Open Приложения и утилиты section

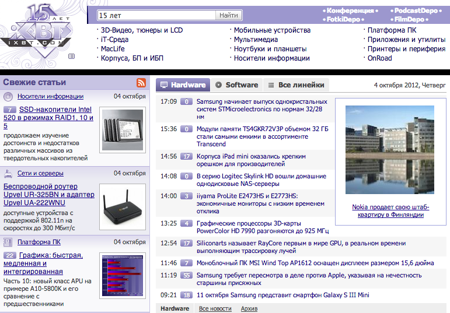click(x=406, y=40)
